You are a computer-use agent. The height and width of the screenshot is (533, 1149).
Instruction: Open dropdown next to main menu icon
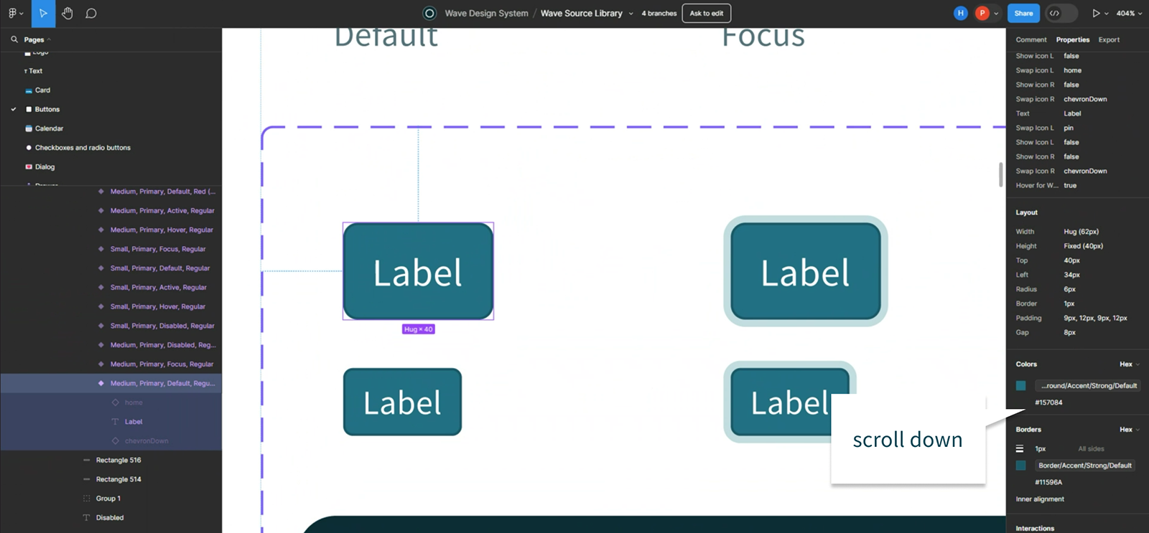(22, 13)
